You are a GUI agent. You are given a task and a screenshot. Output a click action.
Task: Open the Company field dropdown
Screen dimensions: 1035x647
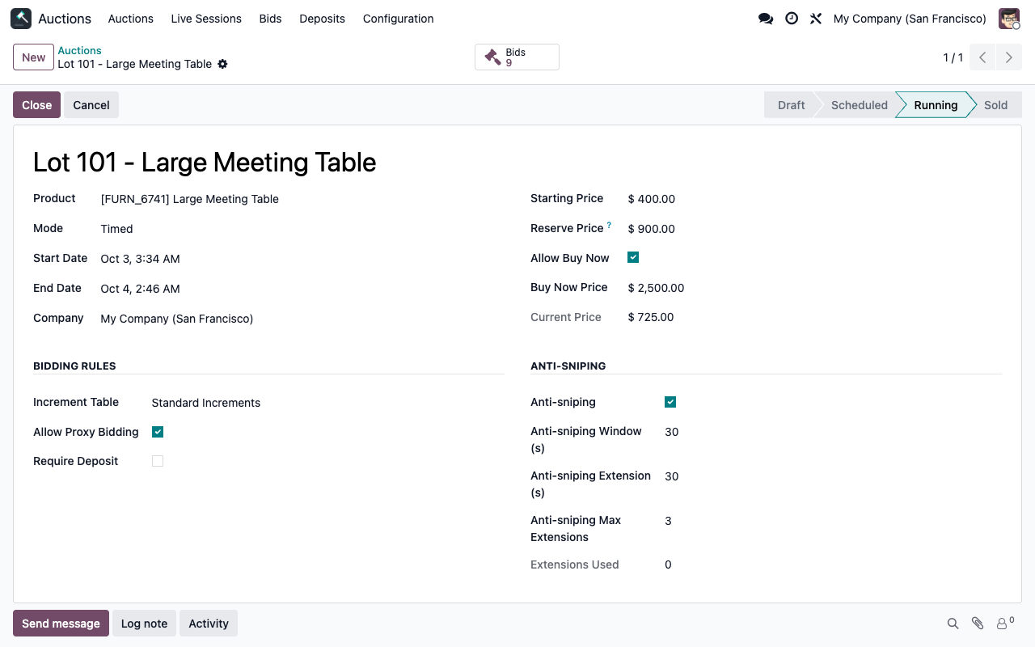[x=302, y=319]
